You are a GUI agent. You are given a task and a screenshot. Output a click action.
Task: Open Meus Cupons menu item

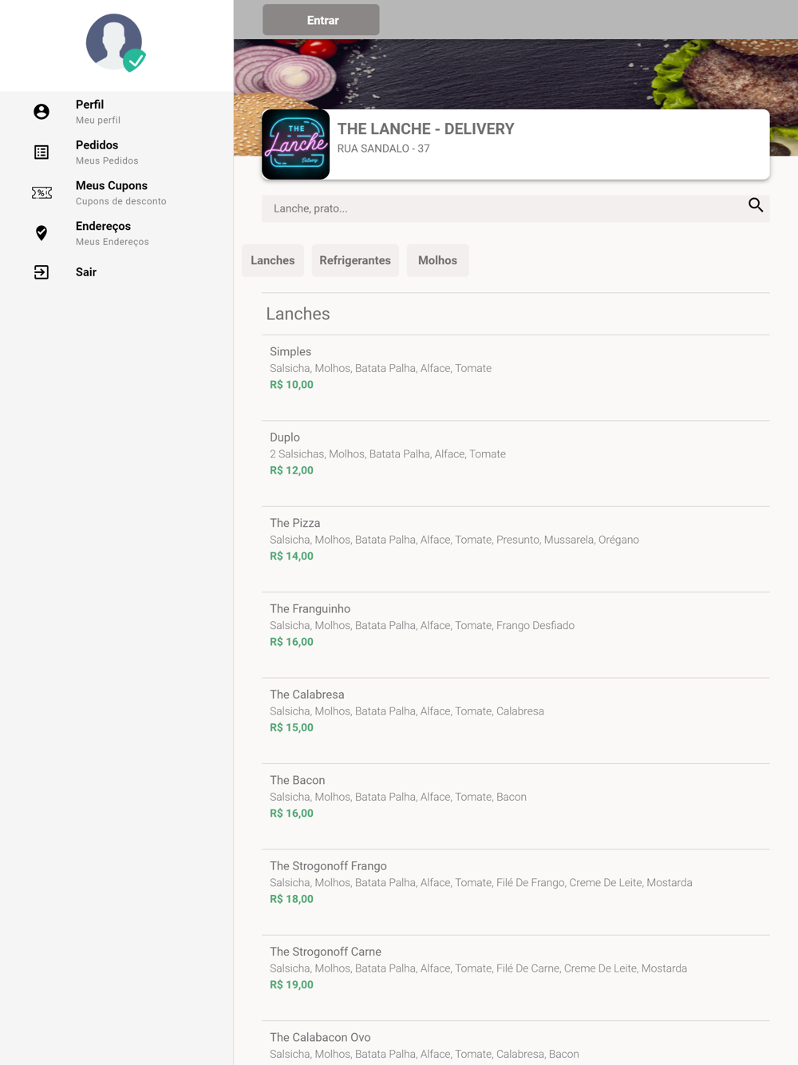point(117,192)
